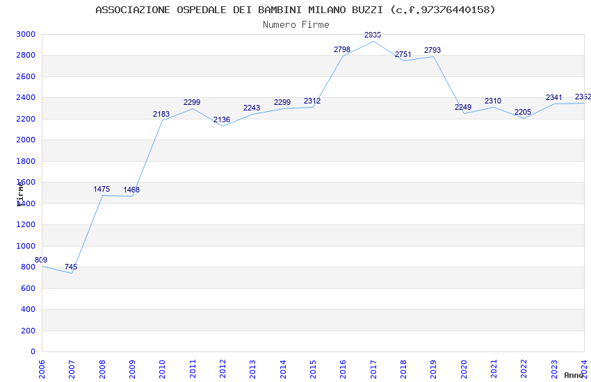Viewport: 591px width, 382px height.
Task: Click the 1800 y-axis tick label
Action: pyautogui.click(x=26, y=161)
